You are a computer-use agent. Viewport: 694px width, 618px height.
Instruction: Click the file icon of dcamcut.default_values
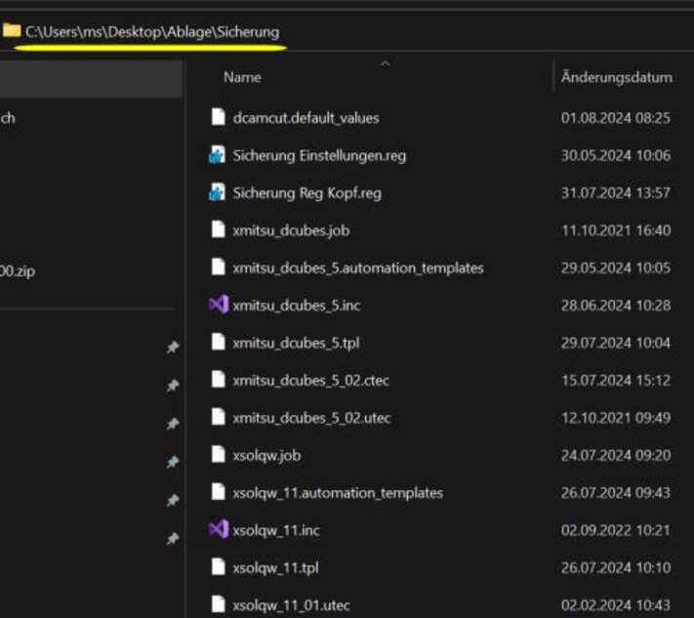pos(218,118)
